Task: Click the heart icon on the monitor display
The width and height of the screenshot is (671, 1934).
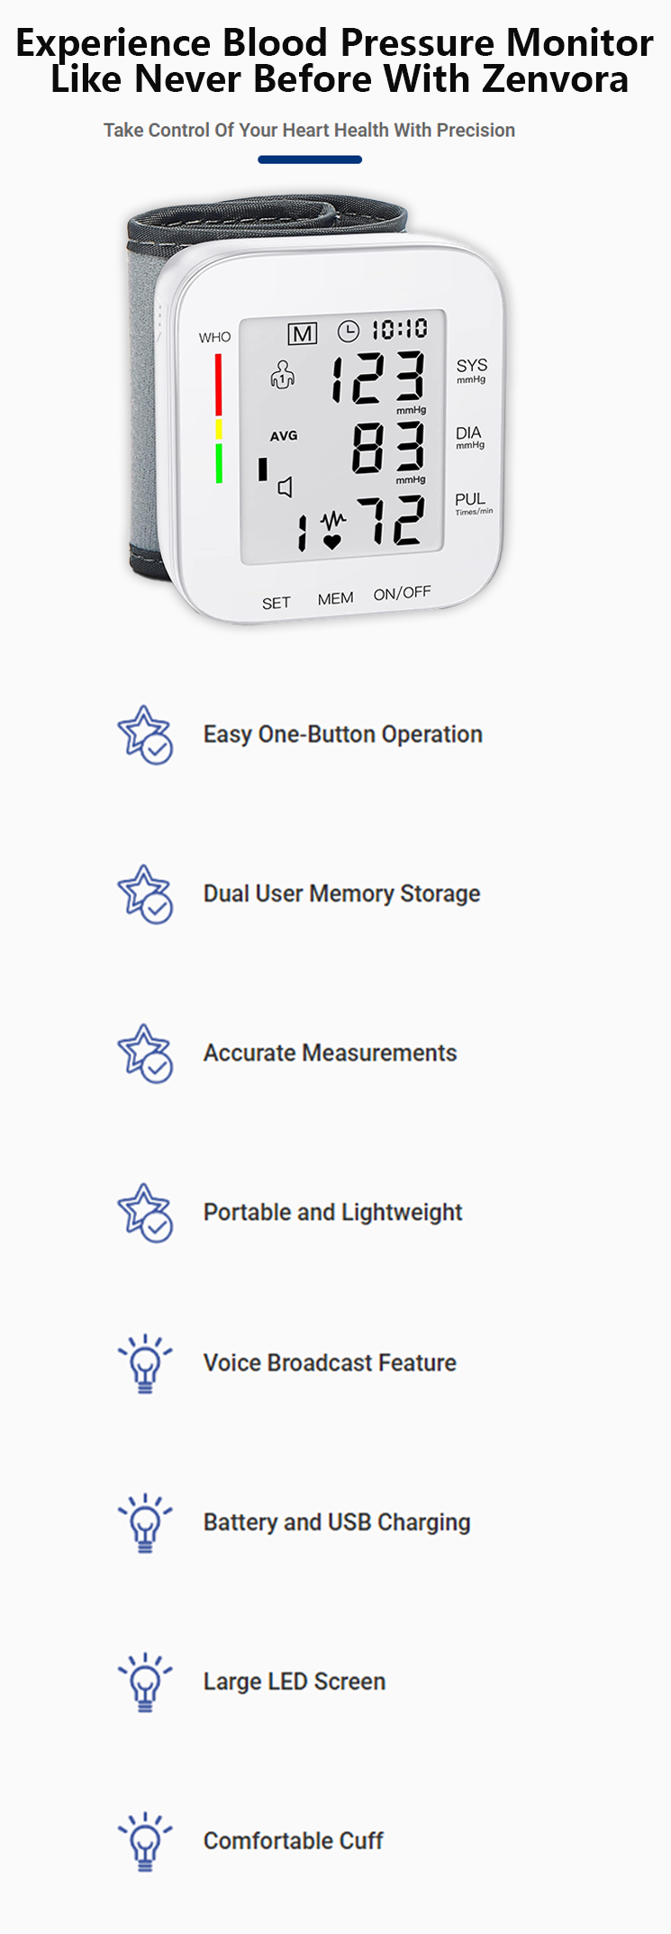Action: (x=332, y=542)
